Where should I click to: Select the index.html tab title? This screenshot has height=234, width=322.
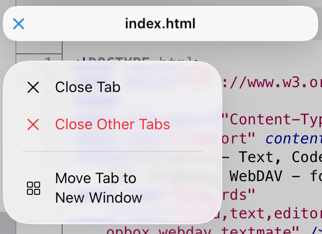pos(160,23)
